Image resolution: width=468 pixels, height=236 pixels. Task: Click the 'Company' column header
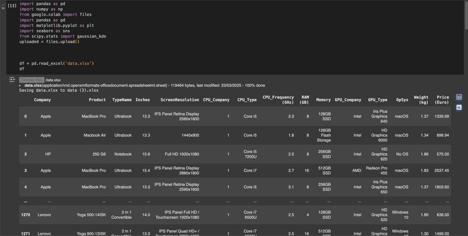(43, 100)
